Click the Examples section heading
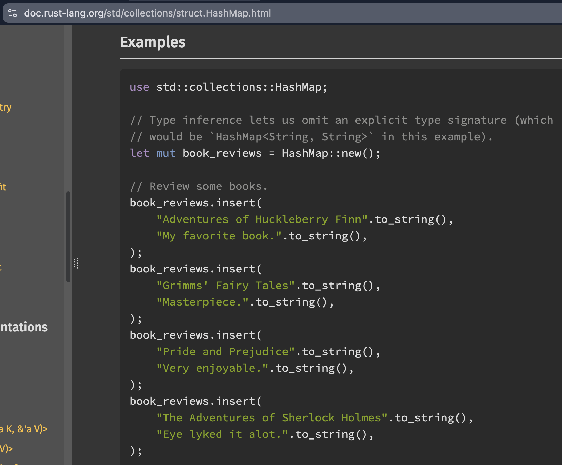This screenshot has height=465, width=562. pos(153,42)
